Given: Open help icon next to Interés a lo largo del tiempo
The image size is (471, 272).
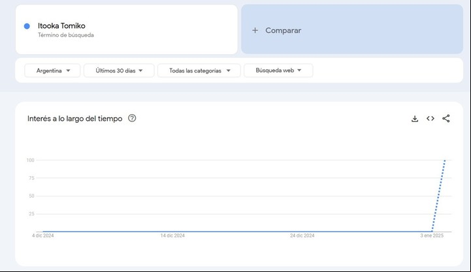Looking at the screenshot, I should click(x=132, y=118).
